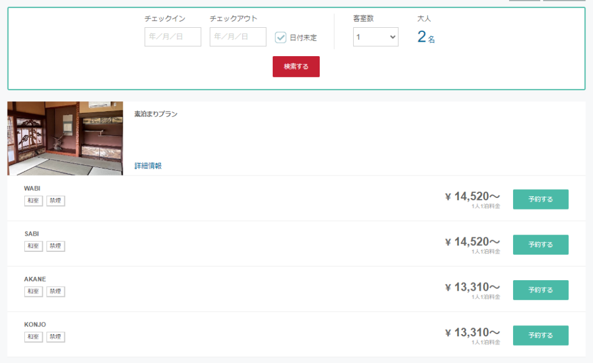593x363 pixels.
Task: Open the 客室数 room count dropdown
Action: (375, 37)
